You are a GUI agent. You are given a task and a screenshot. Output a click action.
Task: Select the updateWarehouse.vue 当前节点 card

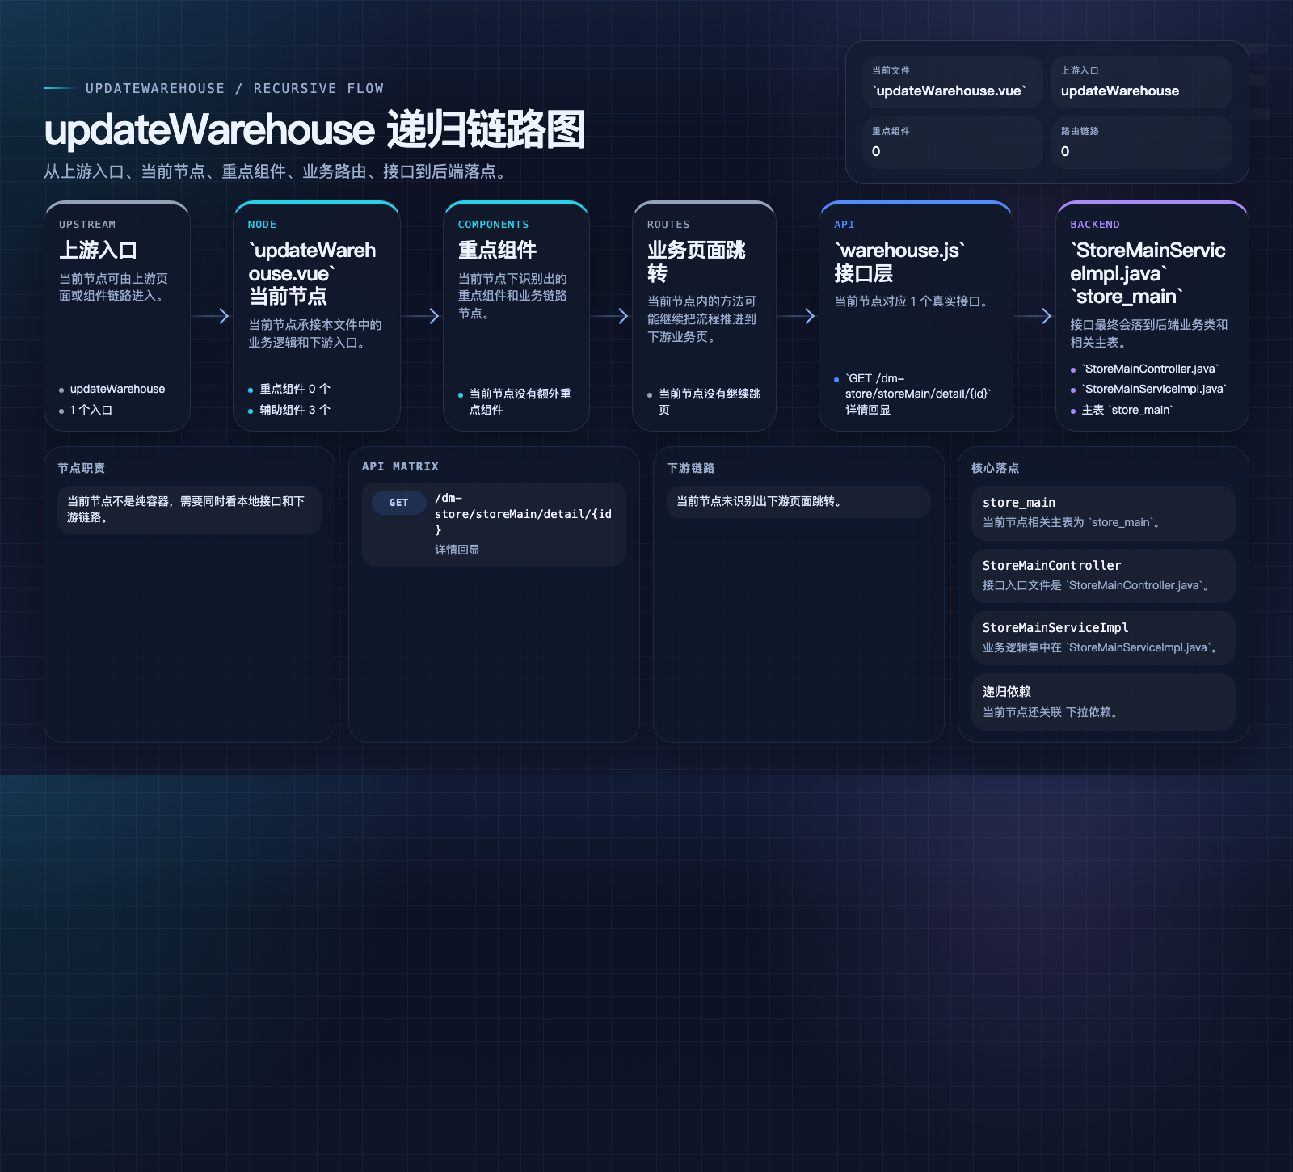coord(317,316)
